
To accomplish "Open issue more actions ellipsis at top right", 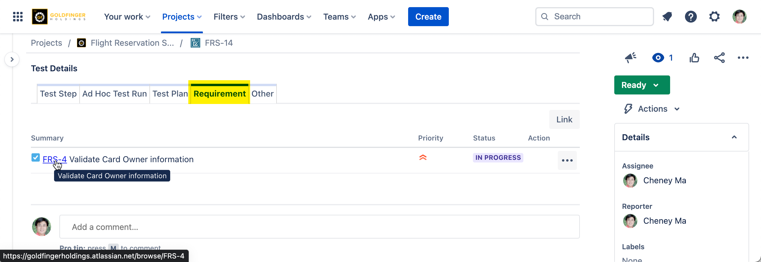I will [x=743, y=58].
